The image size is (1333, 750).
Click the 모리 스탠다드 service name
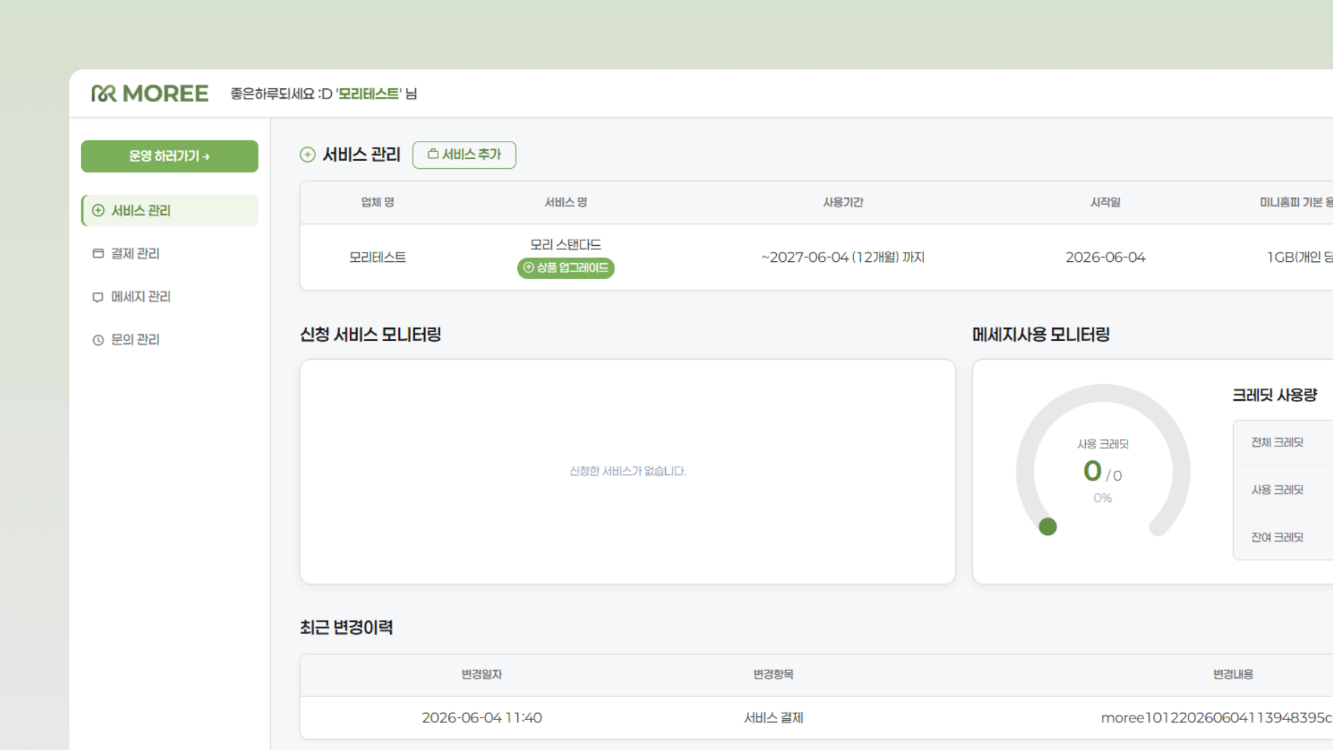coord(566,244)
